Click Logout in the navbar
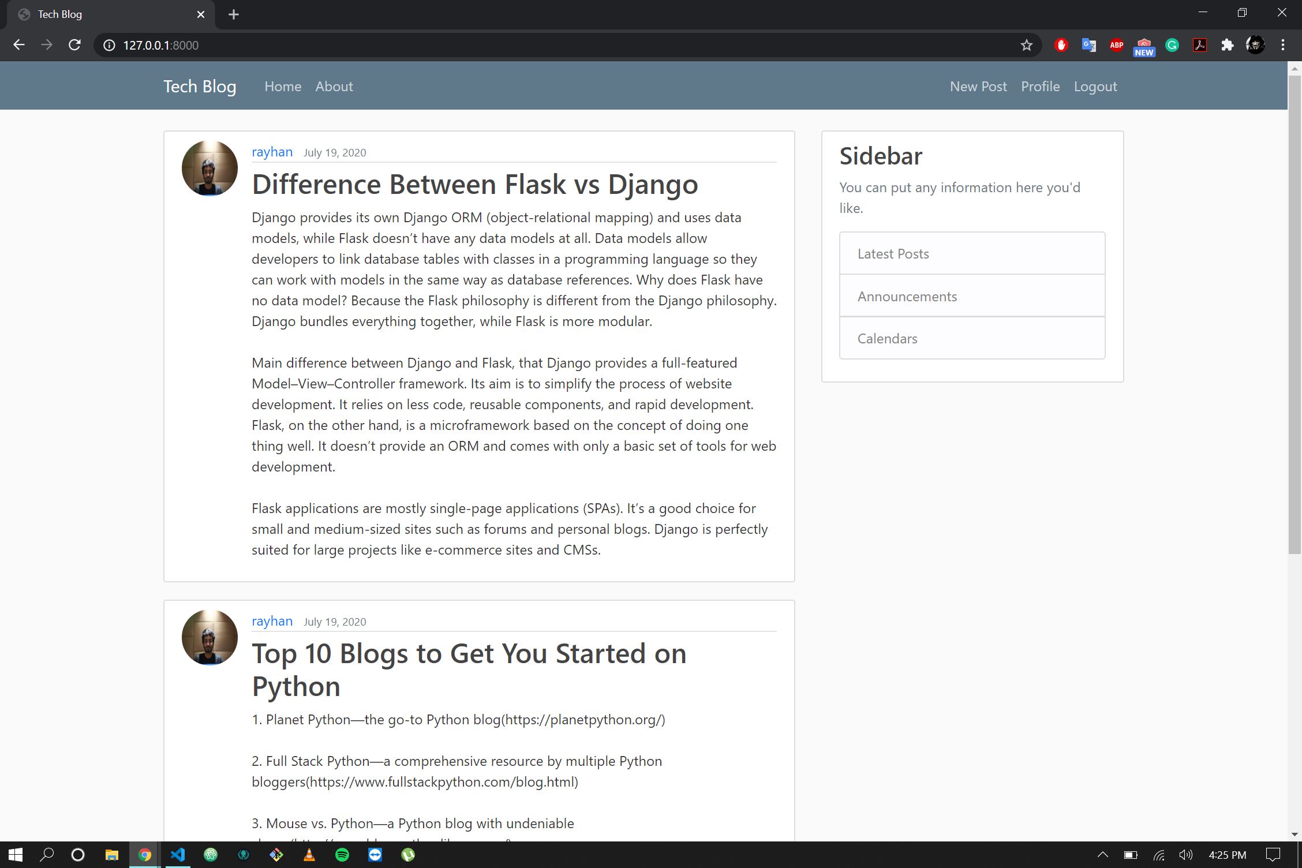The image size is (1302, 868). click(1095, 87)
